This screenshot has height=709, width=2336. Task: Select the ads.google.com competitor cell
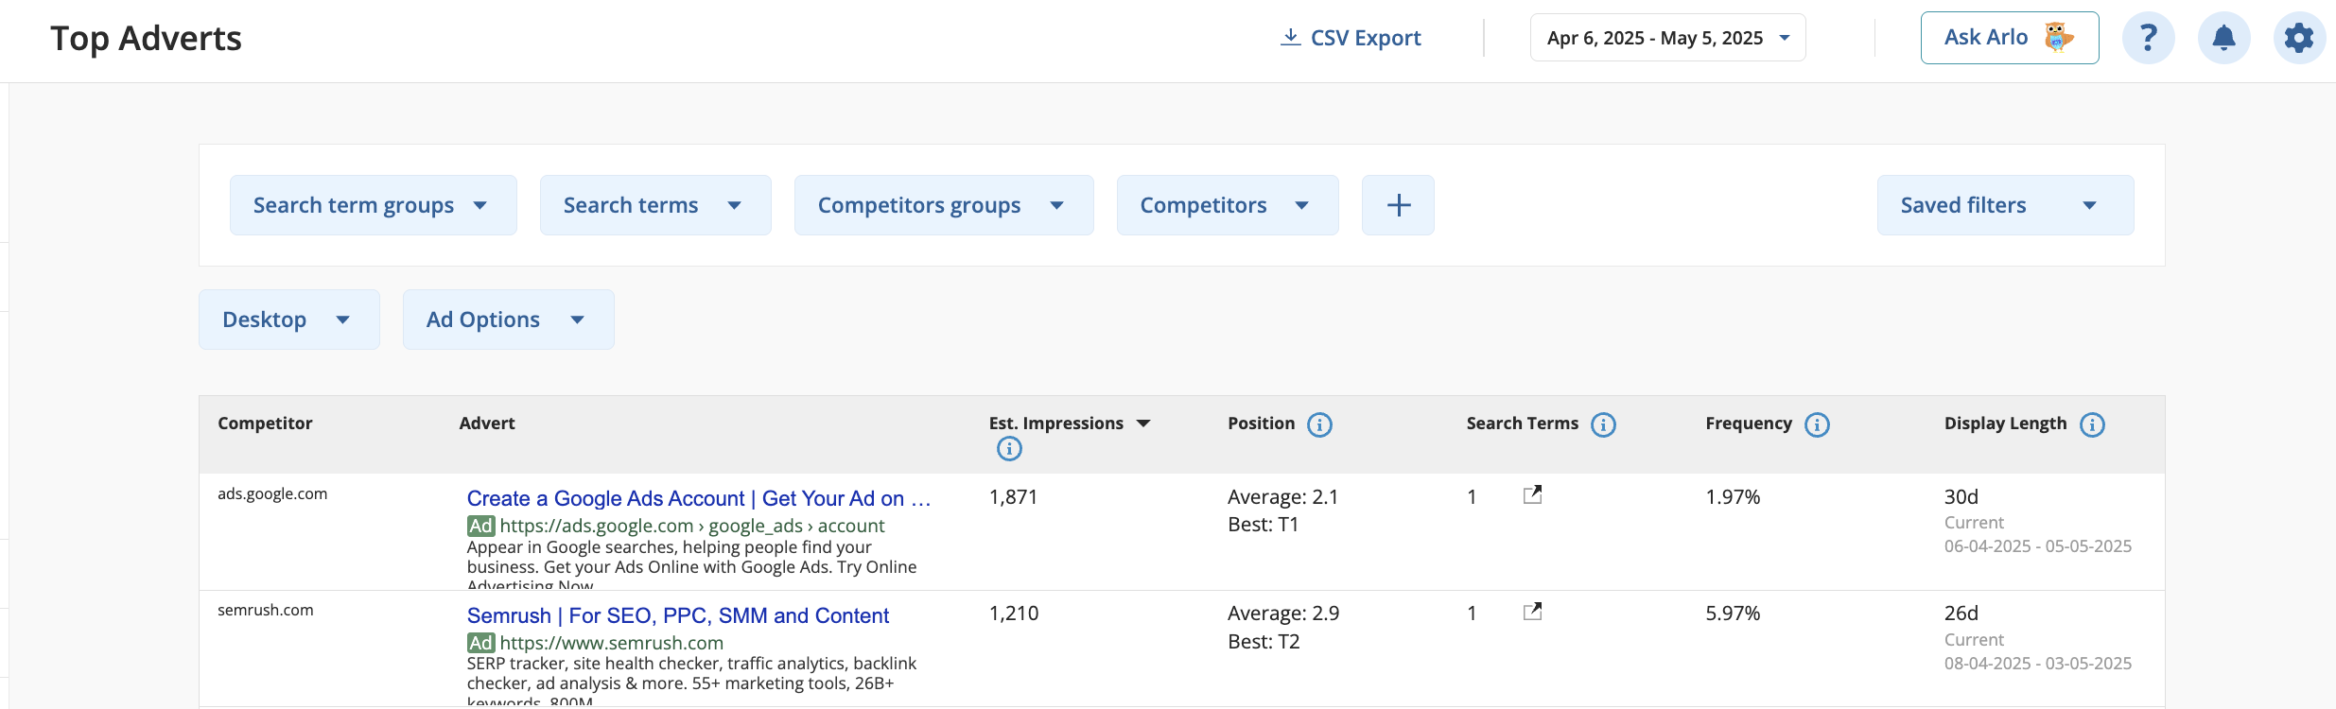pos(272,493)
